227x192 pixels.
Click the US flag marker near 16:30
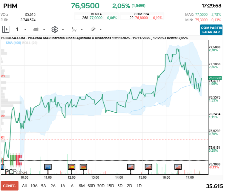tap(178, 167)
